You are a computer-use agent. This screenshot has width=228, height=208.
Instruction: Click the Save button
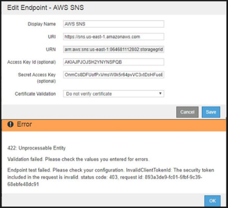click(211, 112)
